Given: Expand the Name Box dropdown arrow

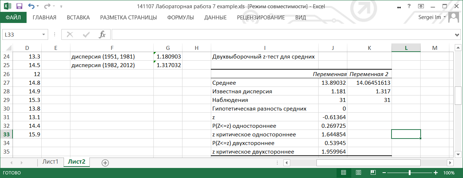Looking at the screenshot, I should (x=44, y=34).
